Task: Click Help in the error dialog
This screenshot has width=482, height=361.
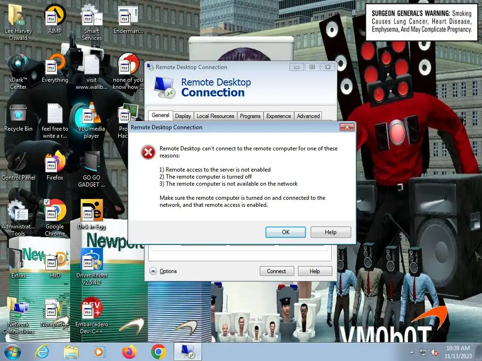Action: click(x=330, y=232)
